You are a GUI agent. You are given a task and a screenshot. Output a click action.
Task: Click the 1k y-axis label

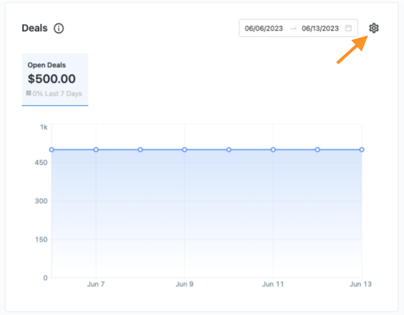(44, 127)
